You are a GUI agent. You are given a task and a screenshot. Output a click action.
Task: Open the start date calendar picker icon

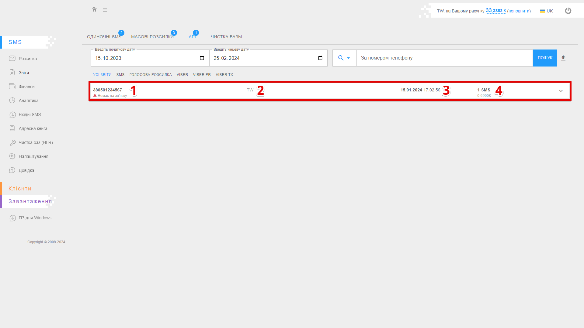pyautogui.click(x=202, y=58)
